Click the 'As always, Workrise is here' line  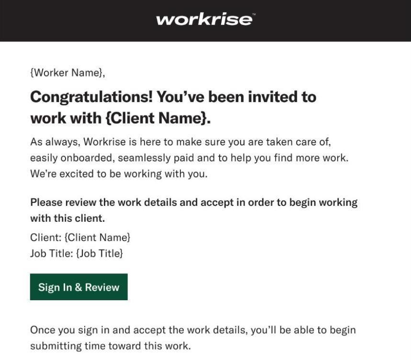[180, 142]
